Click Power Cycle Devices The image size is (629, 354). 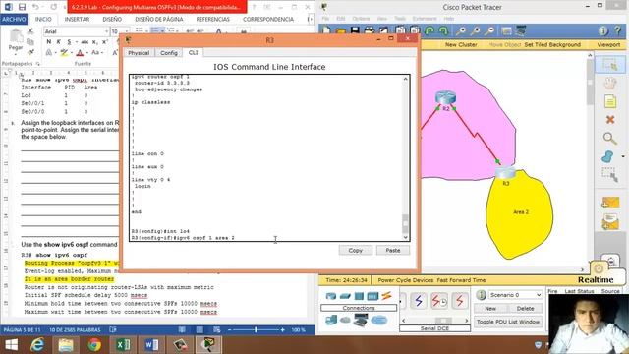pyautogui.click(x=406, y=280)
